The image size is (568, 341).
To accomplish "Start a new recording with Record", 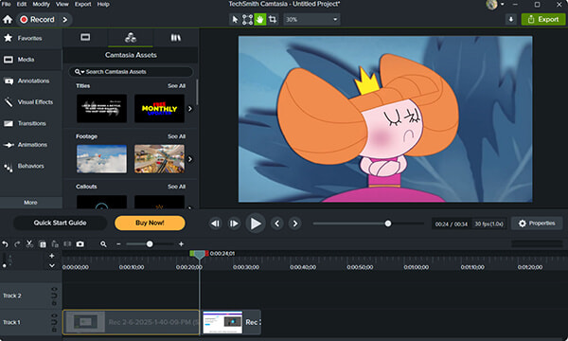I will click(37, 20).
